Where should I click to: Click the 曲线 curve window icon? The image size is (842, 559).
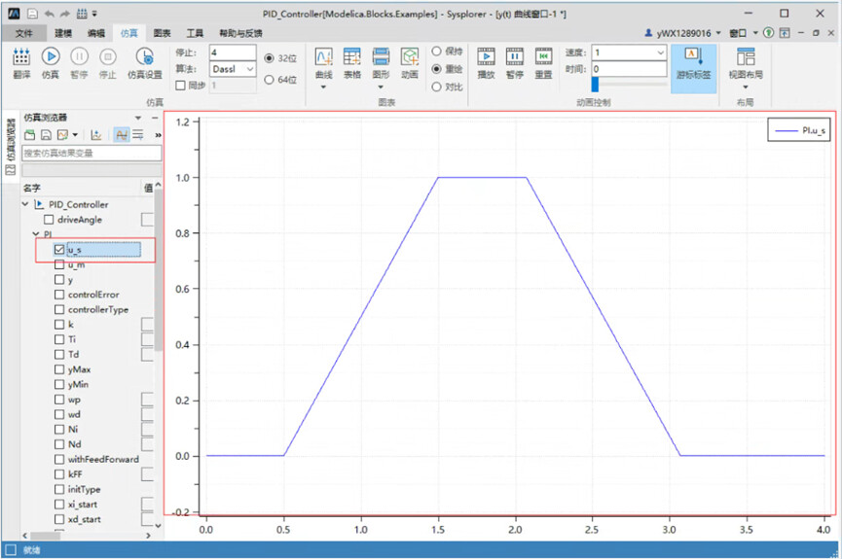click(x=323, y=56)
